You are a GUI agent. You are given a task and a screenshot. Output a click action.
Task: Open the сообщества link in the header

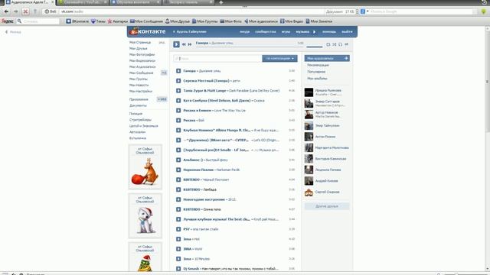click(x=266, y=32)
